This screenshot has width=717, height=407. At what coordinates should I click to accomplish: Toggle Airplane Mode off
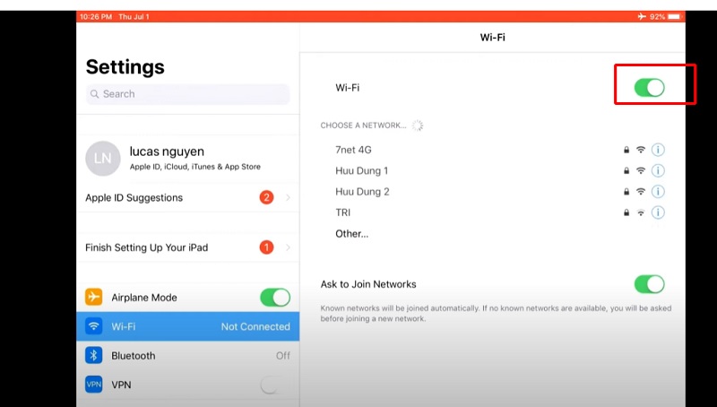point(274,298)
